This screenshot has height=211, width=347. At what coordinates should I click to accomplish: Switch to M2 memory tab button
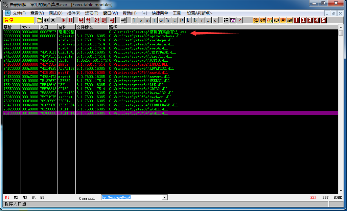tap(16, 197)
